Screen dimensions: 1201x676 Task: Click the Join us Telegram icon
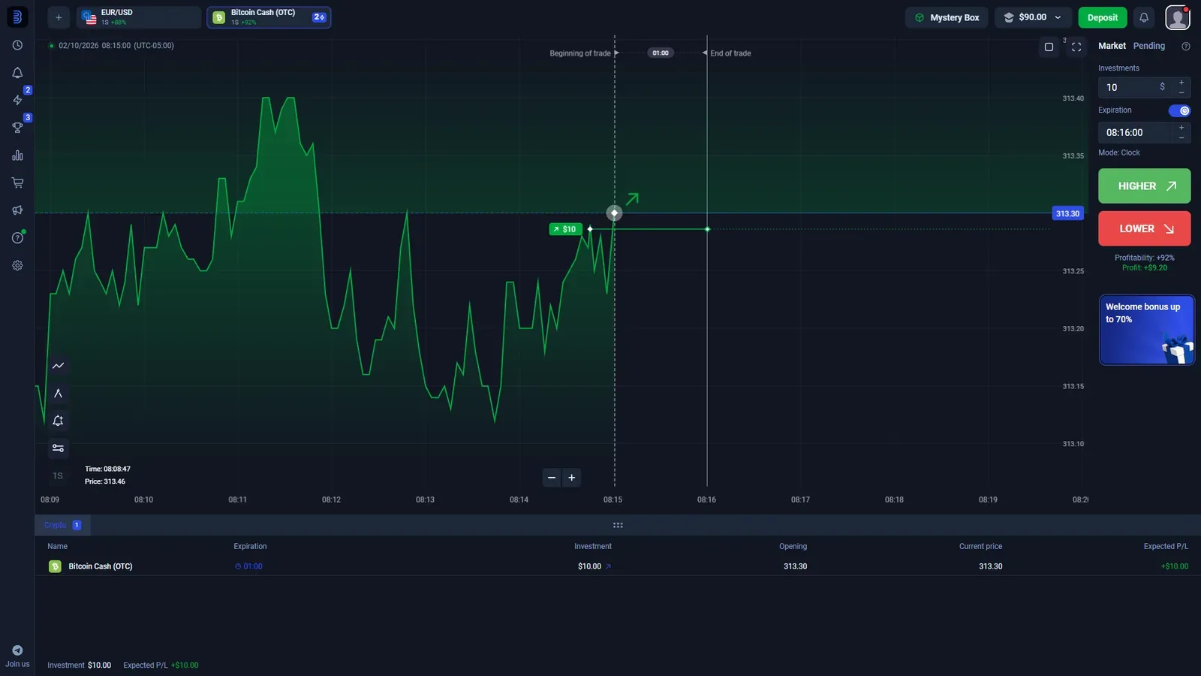(17, 650)
